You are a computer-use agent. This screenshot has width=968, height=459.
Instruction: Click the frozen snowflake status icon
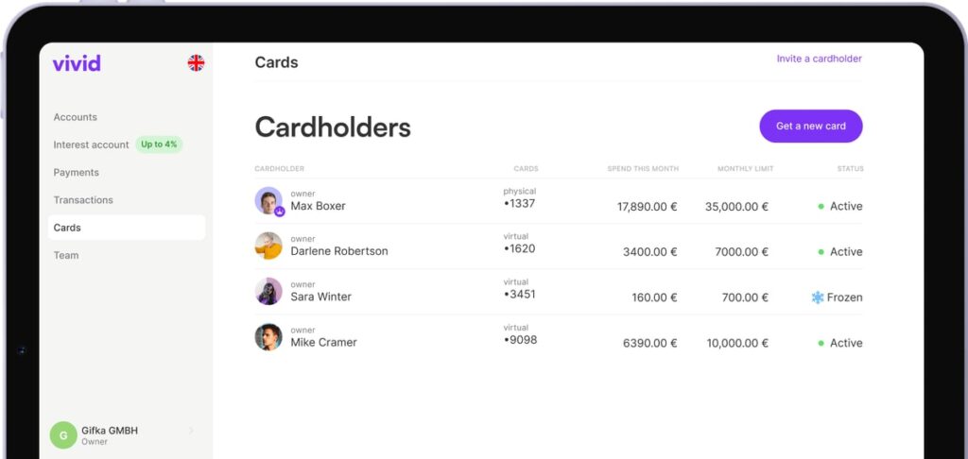[818, 297]
